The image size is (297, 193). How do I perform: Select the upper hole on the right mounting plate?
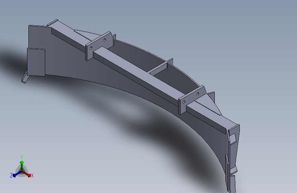[x=198, y=94]
